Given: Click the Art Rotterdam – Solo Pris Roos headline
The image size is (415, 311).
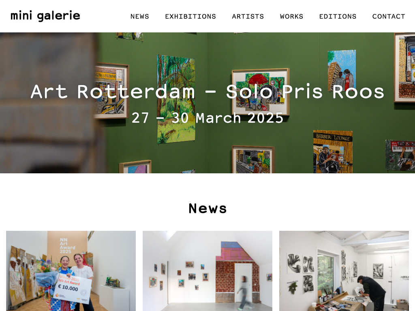Looking at the screenshot, I should tap(207, 92).
